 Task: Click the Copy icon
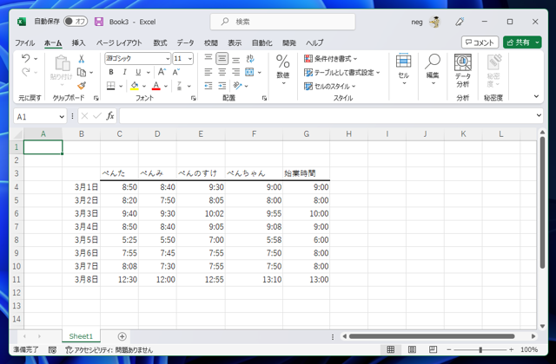coord(82,72)
